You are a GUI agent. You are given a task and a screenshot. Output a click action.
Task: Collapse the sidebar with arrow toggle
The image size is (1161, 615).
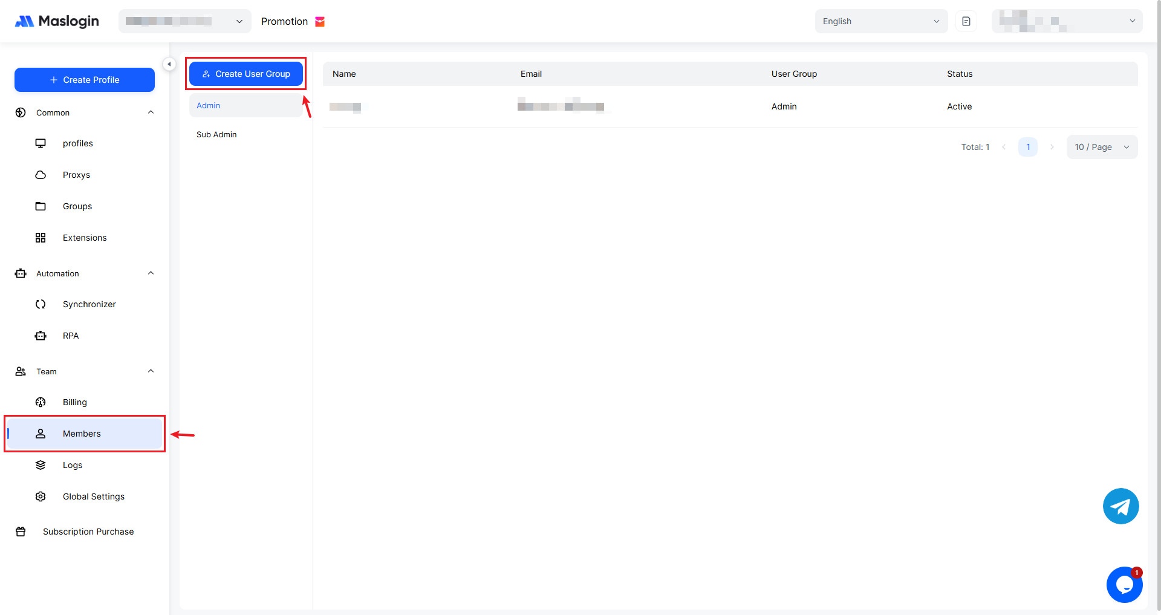coord(169,64)
